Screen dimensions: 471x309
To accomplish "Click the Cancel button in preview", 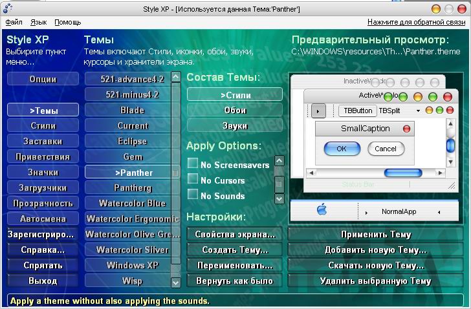I will coord(386,149).
